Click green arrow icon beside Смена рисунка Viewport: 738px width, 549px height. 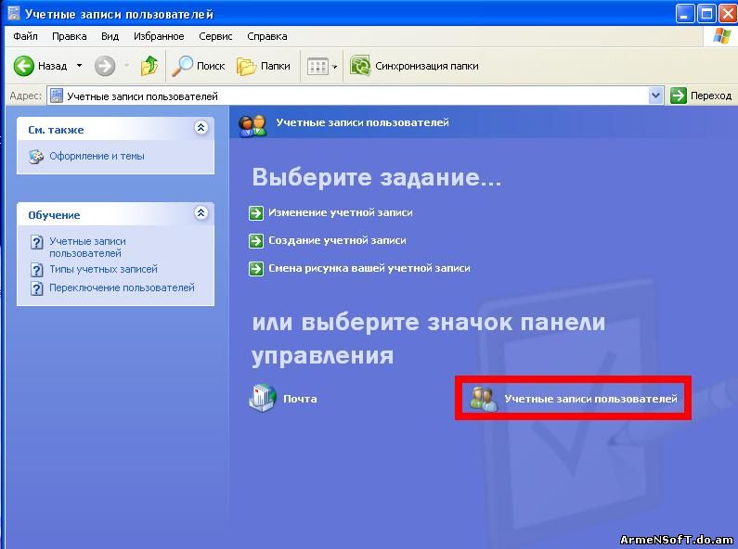click(256, 269)
